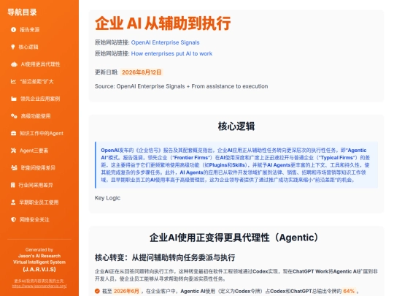
Task: Click the highlighted 64% figure
Action: coord(349,291)
